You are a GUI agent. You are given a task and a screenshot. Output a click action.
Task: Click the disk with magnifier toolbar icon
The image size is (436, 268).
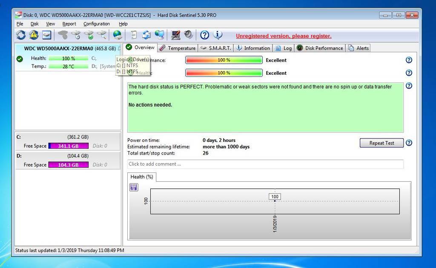pos(102,35)
